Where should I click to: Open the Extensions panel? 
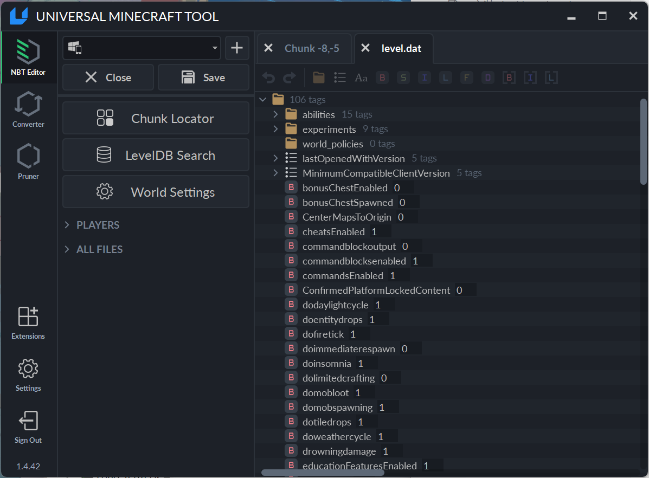coord(28,323)
